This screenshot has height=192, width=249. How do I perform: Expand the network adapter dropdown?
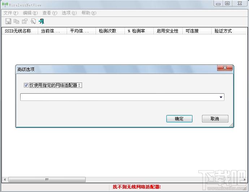pyautogui.click(x=221, y=97)
